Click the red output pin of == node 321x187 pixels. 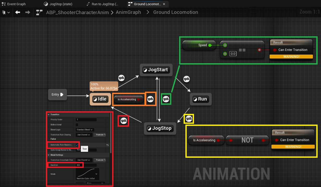(x=259, y=50)
